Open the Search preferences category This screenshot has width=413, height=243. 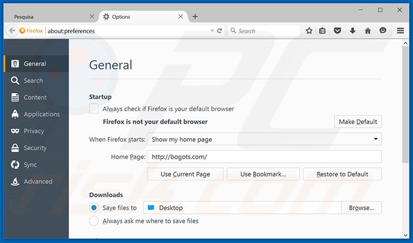pos(37,80)
